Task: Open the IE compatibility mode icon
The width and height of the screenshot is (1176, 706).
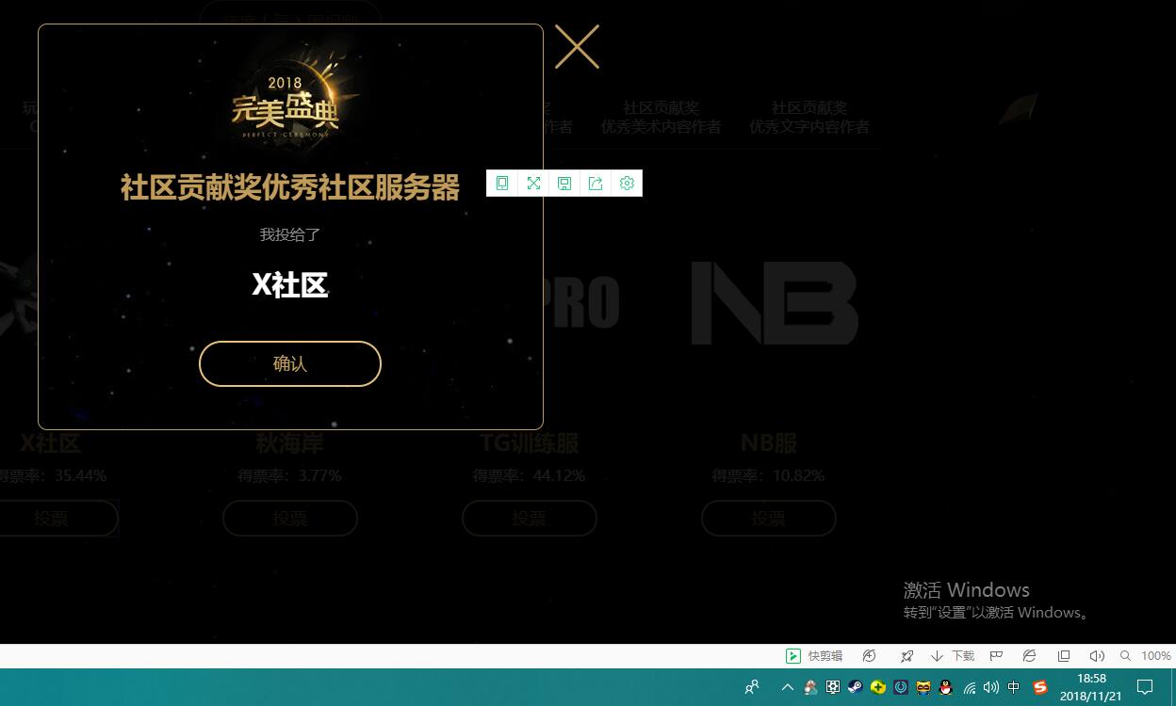Action: pyautogui.click(x=1029, y=656)
